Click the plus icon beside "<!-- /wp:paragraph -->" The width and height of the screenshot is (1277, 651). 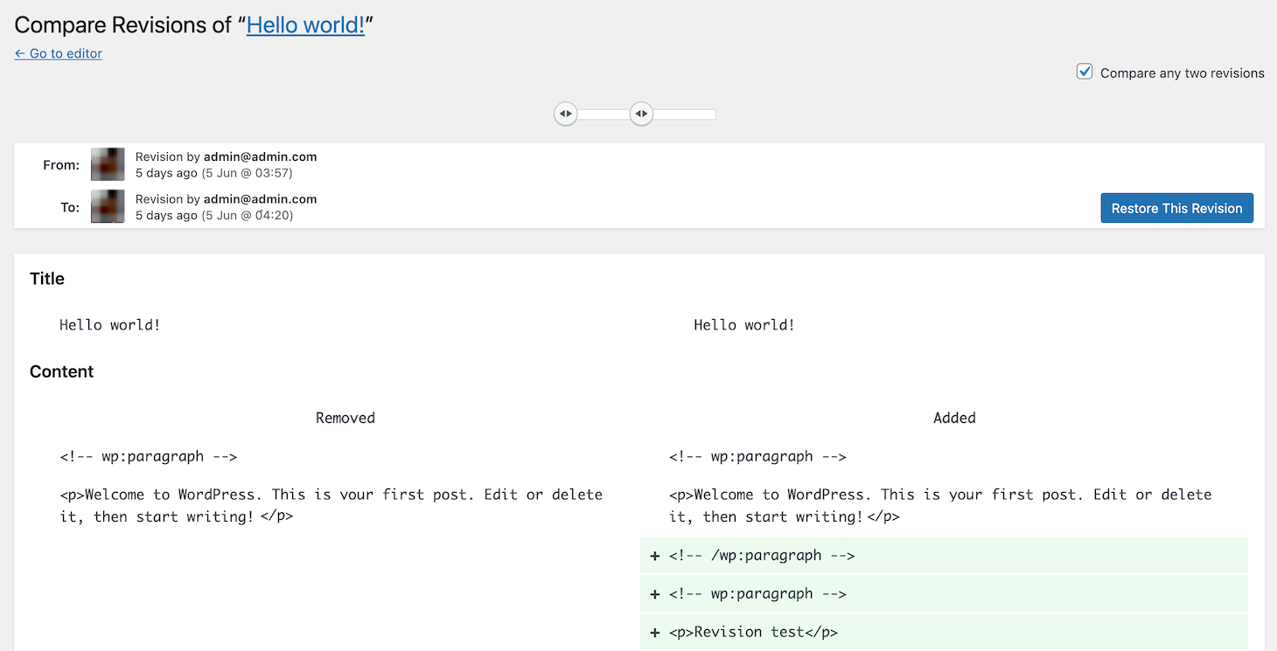tap(654, 555)
